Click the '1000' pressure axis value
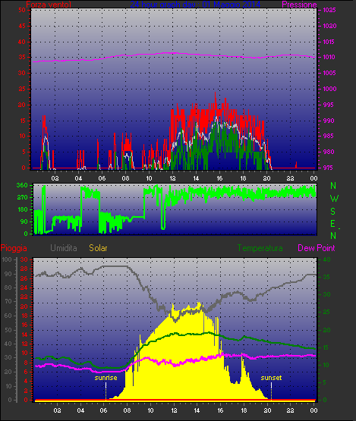Viewport: 356px width, 421px height. point(329,89)
